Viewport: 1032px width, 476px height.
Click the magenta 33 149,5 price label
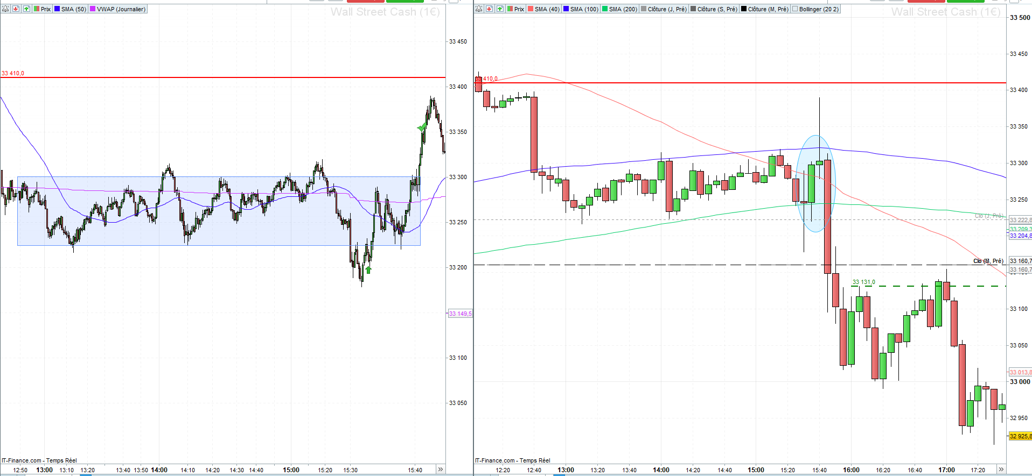[x=460, y=314]
